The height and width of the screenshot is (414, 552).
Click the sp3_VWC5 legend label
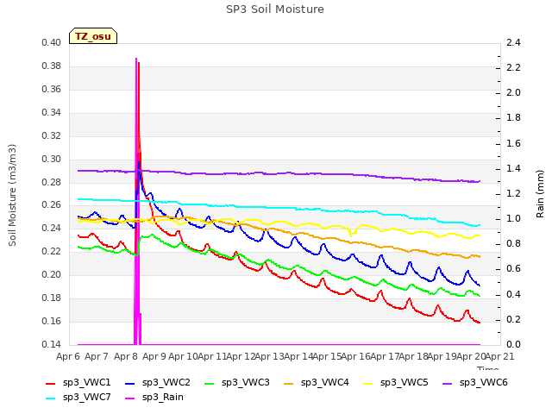[x=405, y=383]
